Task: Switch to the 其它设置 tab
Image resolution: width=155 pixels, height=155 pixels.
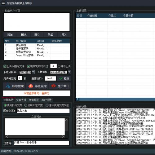Action: pos(46,100)
